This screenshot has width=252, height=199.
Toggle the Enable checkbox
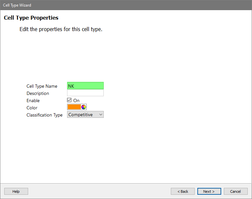point(69,100)
